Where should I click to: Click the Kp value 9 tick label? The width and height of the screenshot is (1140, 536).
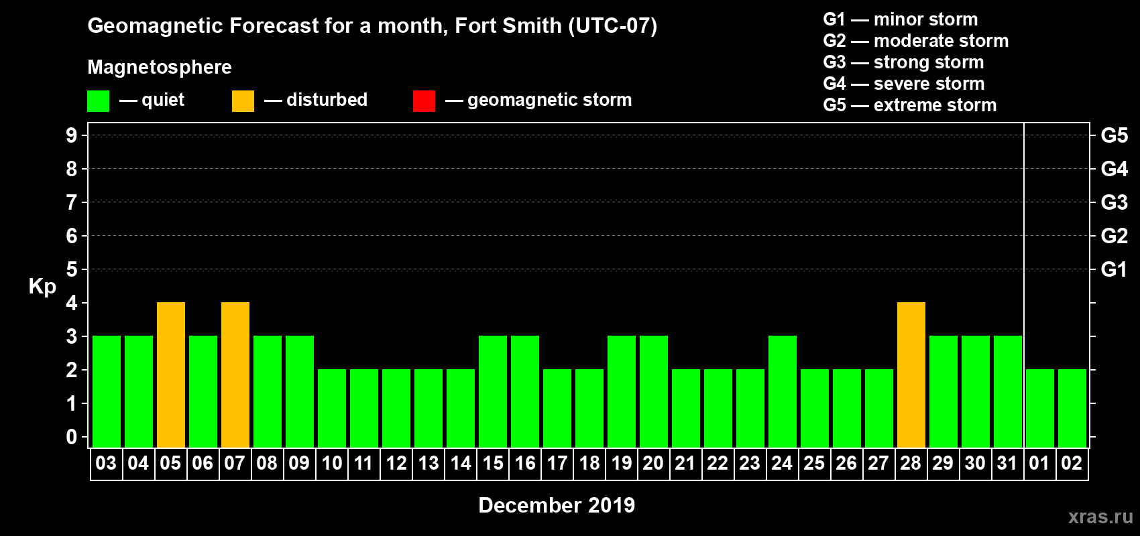coord(72,135)
